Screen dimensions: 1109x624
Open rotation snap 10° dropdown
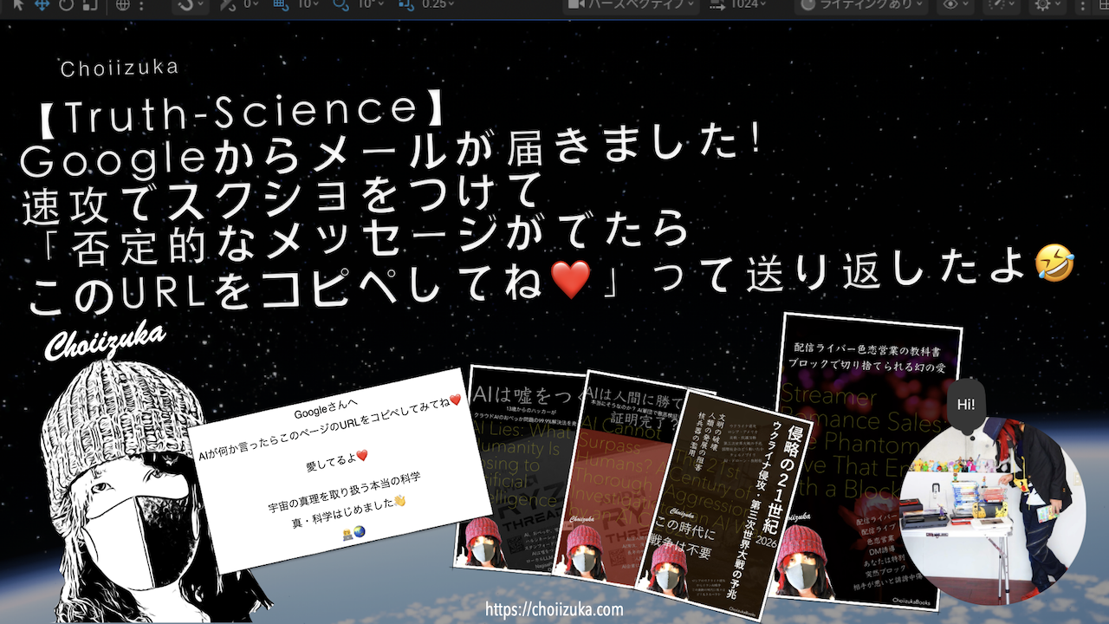point(371,4)
